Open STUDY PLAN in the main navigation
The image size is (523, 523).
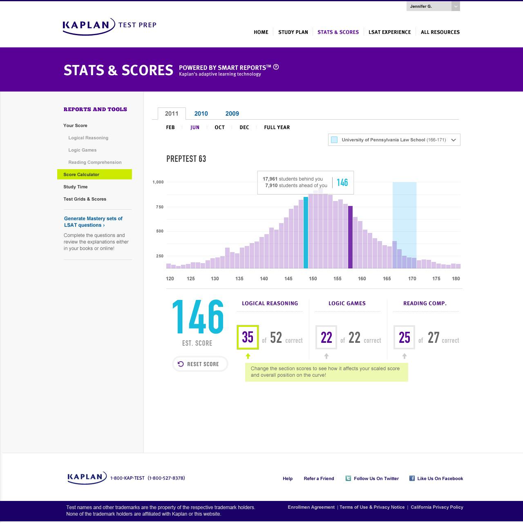pyautogui.click(x=293, y=32)
